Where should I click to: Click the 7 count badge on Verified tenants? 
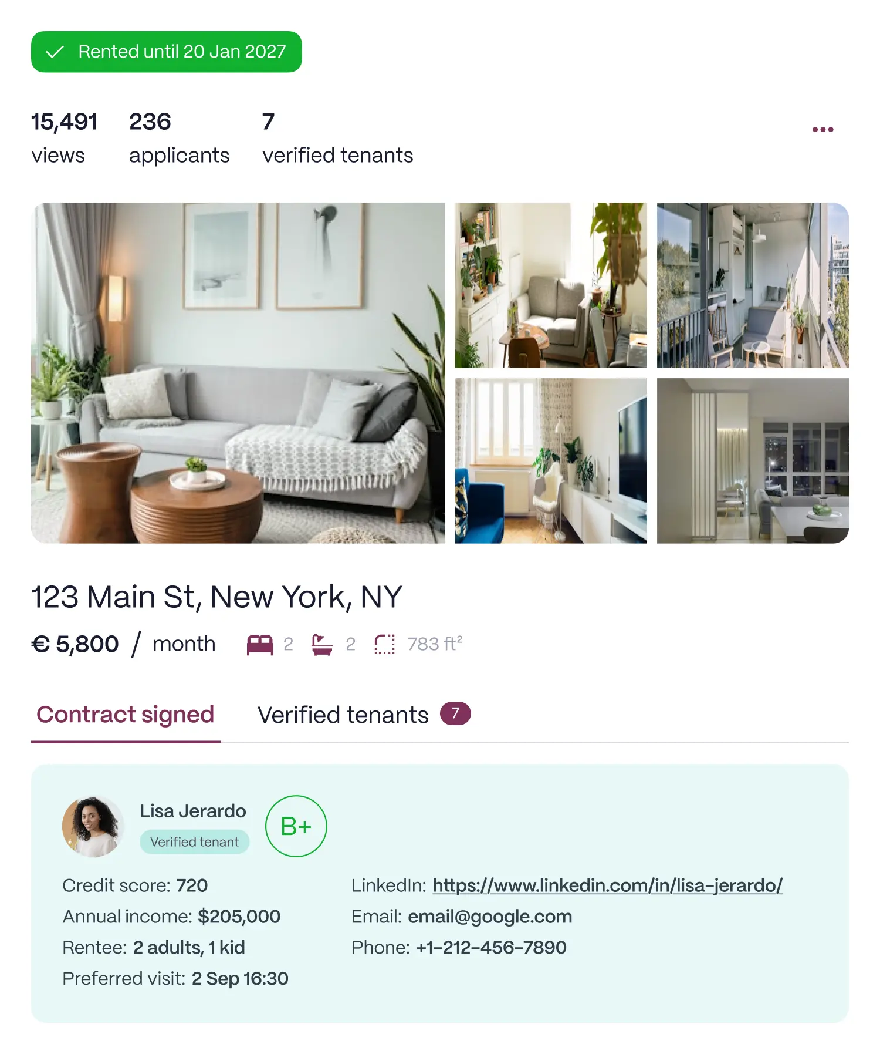(455, 713)
